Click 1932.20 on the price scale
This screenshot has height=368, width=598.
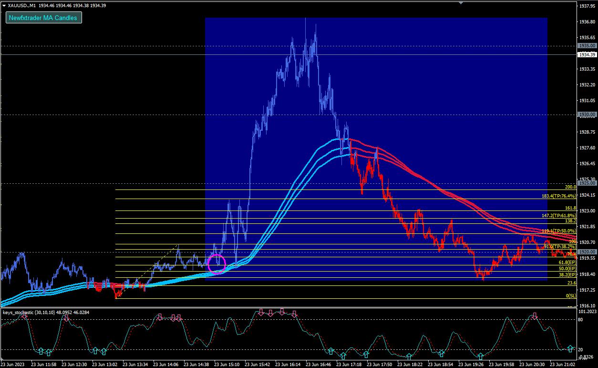587,85
